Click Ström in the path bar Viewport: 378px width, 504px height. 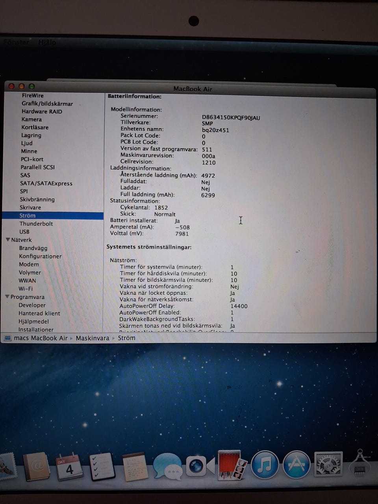[126, 338]
